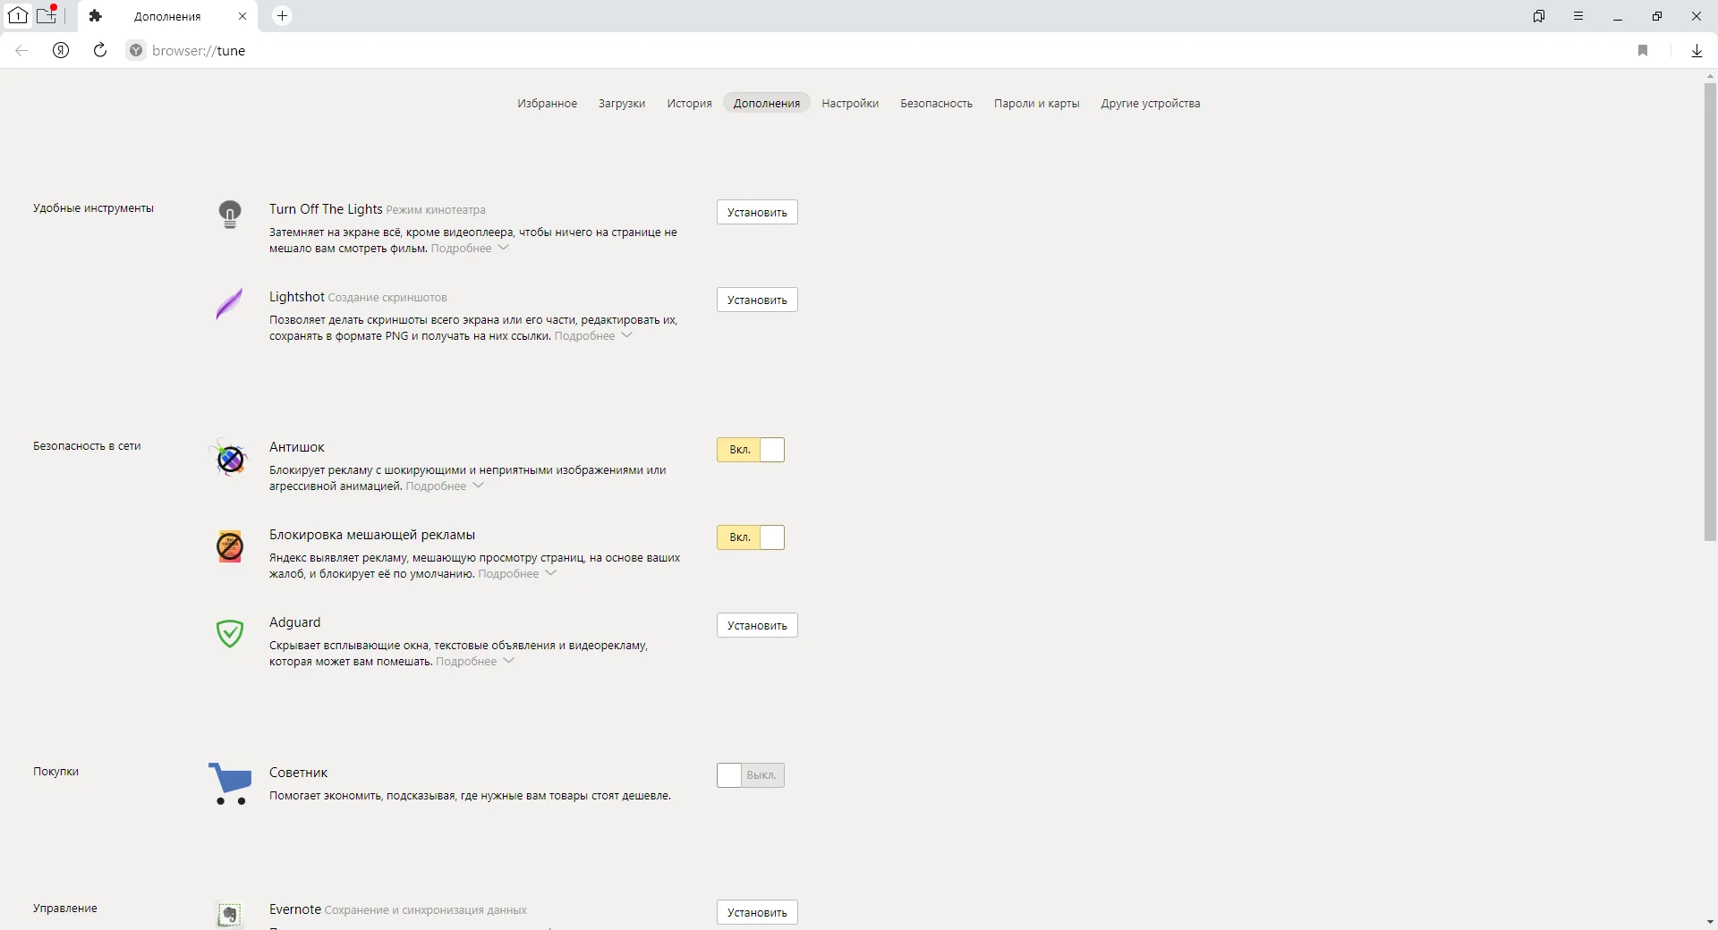Click the Безопасность в сети section label
Viewport: 1718px width, 930px height.
coord(87,446)
